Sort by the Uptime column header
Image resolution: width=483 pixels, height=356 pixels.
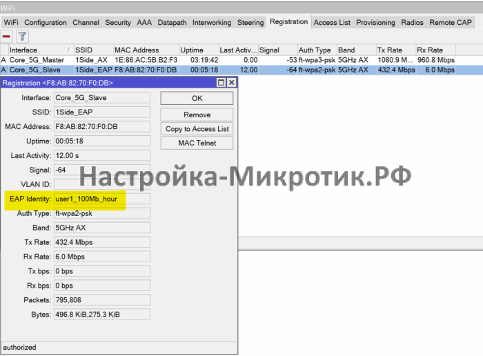(x=199, y=50)
